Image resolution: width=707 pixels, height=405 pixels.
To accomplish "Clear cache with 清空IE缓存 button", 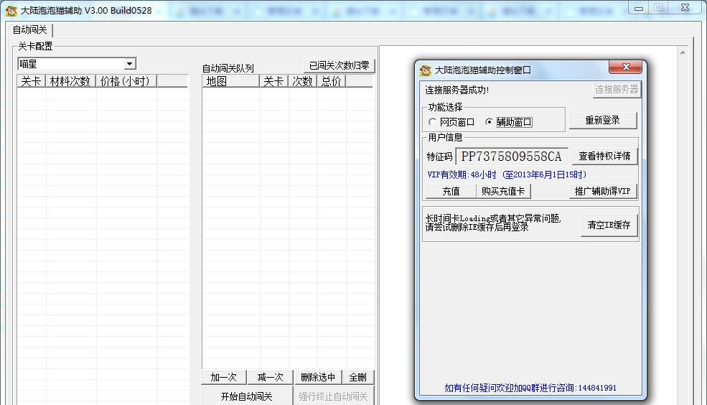I will 609,225.
